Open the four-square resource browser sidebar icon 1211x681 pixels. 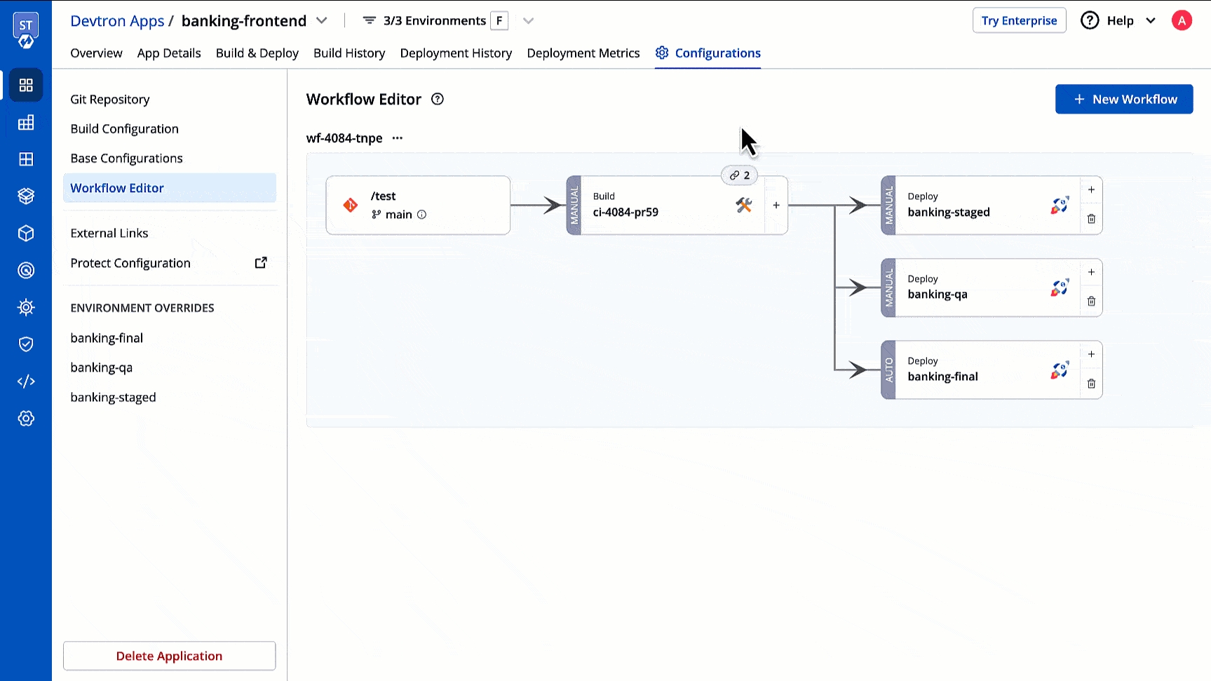pos(26,159)
